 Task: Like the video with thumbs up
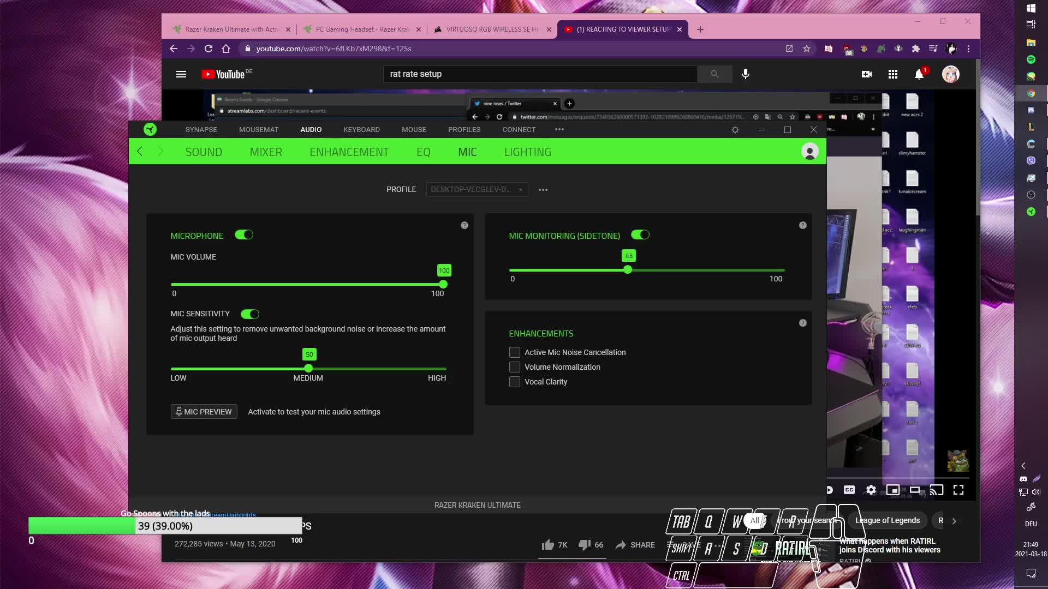tap(547, 545)
